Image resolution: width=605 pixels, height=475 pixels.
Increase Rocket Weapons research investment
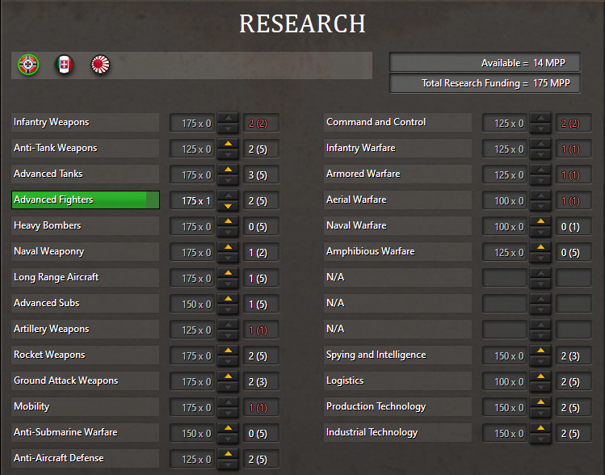pos(228,351)
